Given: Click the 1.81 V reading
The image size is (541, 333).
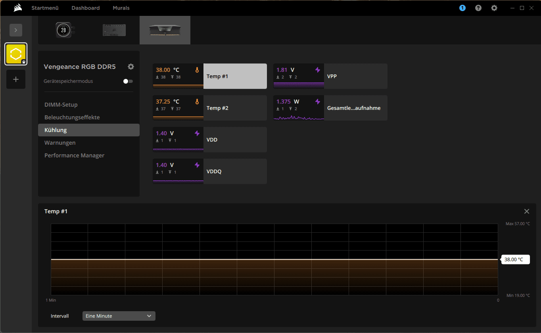Looking at the screenshot, I should [286, 70].
